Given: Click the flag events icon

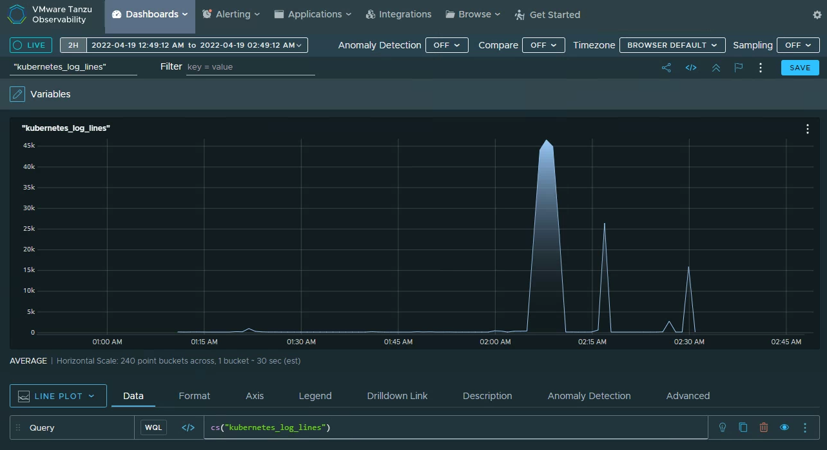Looking at the screenshot, I should pyautogui.click(x=739, y=68).
